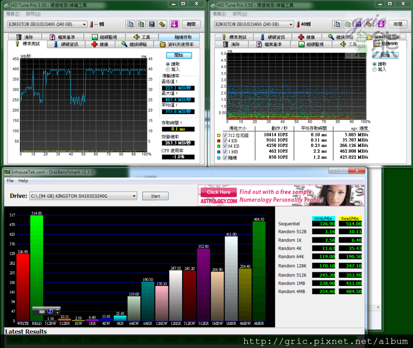Click the first copy icon in left HD Tune toolbar
The width and height of the screenshot is (413, 348).
130,24
